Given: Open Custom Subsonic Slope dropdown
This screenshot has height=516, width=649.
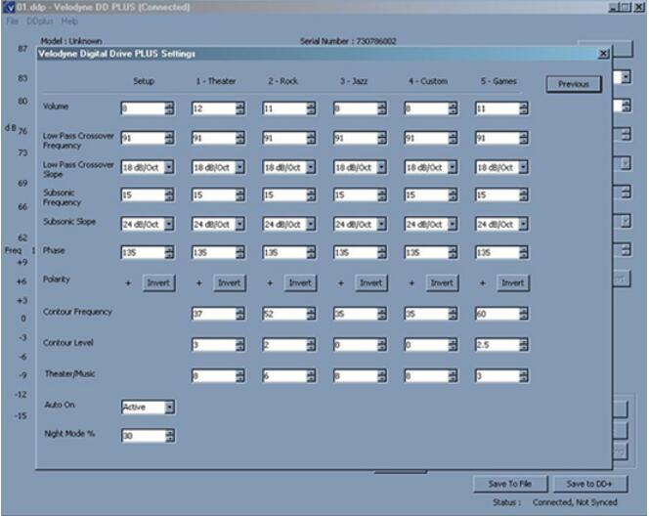Looking at the screenshot, I should 453,224.
